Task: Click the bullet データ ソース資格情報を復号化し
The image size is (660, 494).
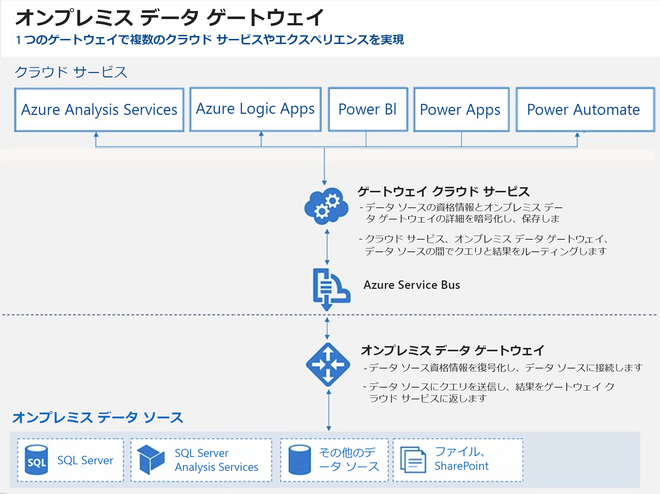Action: (x=503, y=368)
